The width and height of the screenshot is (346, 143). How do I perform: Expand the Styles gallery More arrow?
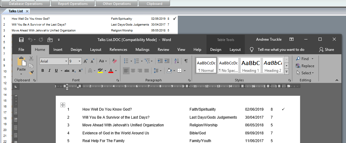[287, 71]
